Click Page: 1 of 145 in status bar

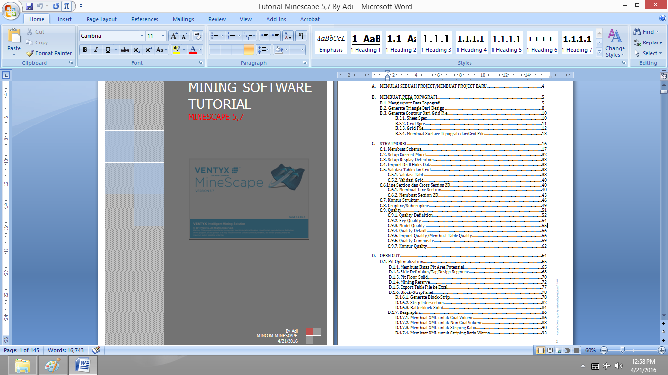click(22, 350)
